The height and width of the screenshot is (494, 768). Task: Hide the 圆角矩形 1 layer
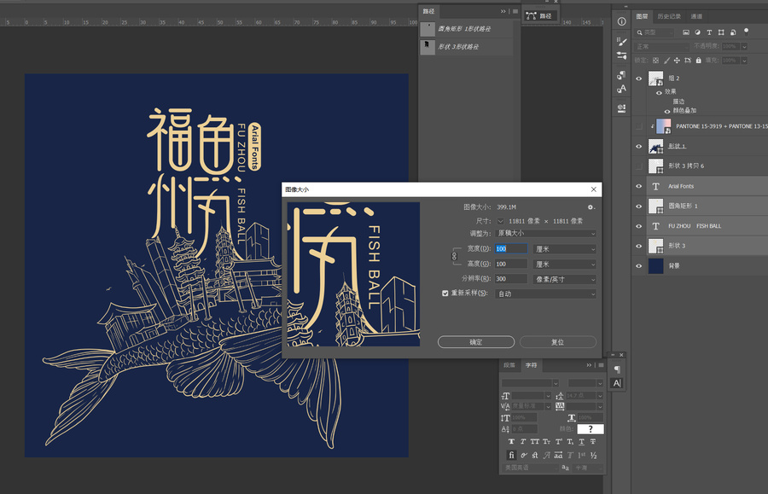[638, 206]
